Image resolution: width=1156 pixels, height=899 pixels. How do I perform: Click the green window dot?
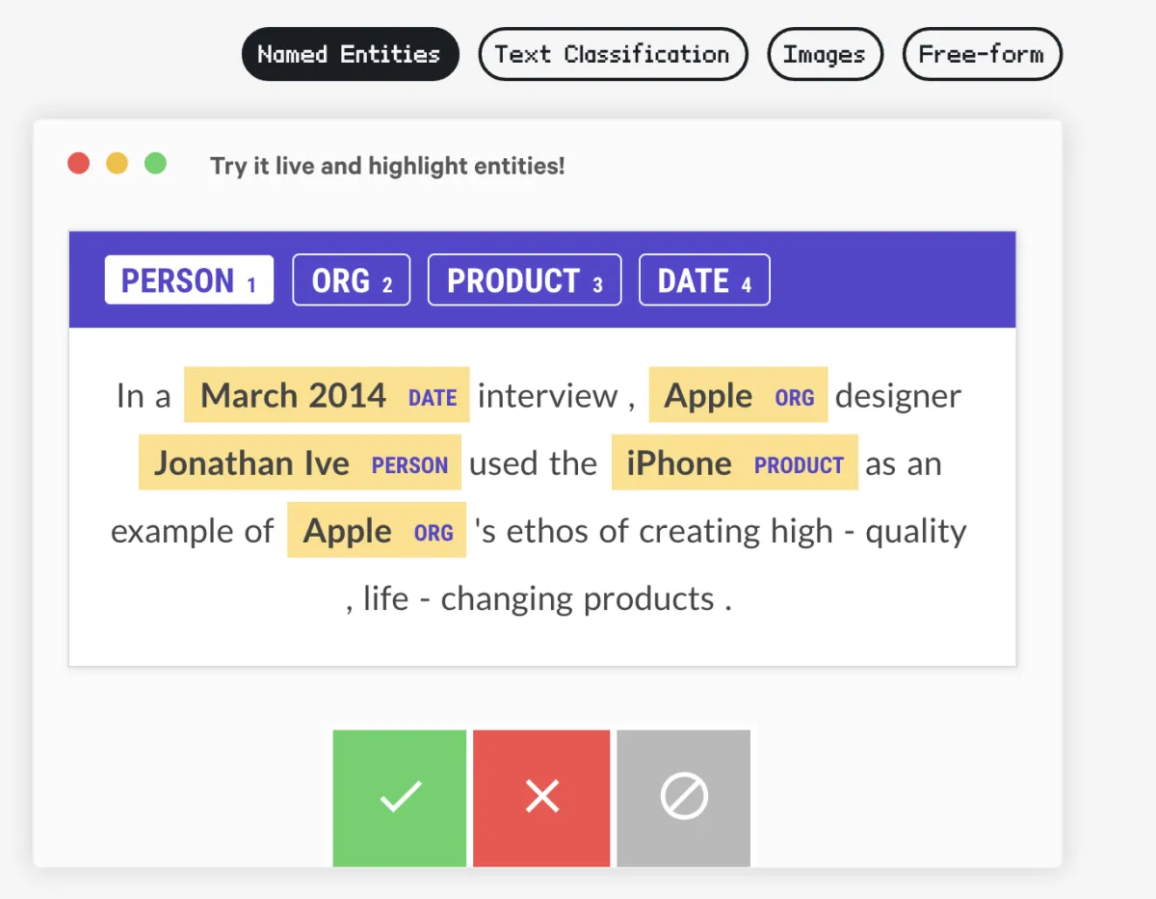pos(155,164)
